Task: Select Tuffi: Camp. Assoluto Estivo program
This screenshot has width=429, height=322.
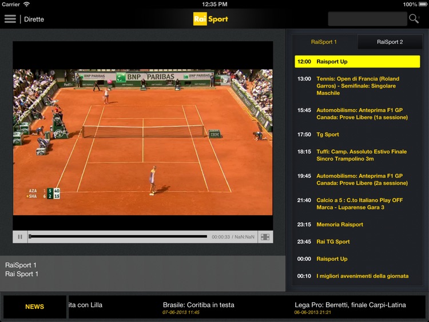Action: (357, 155)
